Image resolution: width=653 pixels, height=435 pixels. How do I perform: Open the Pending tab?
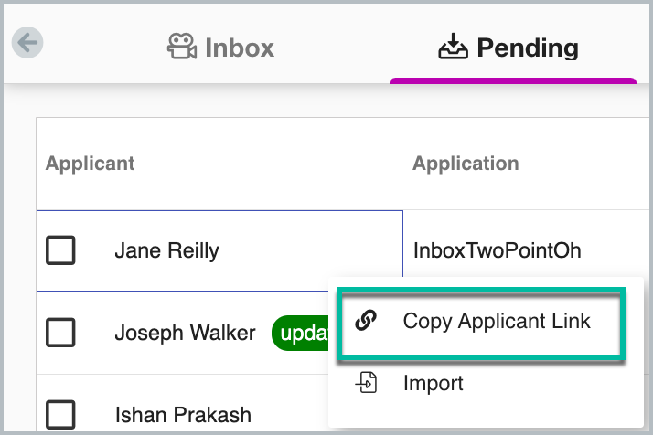tap(508, 47)
